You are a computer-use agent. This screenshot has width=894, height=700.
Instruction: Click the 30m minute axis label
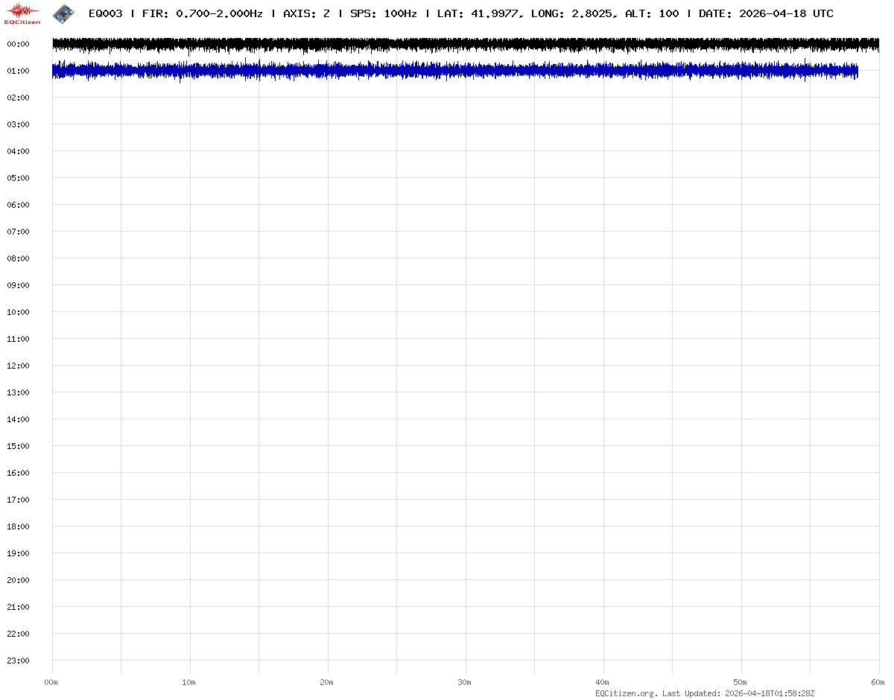pos(465,682)
